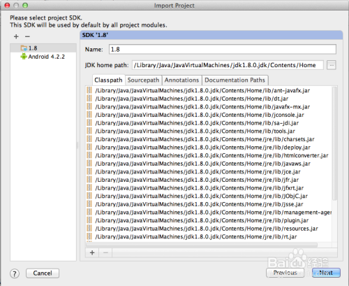
Task: Click jar icon beside tools.jar
Action: 89,131
